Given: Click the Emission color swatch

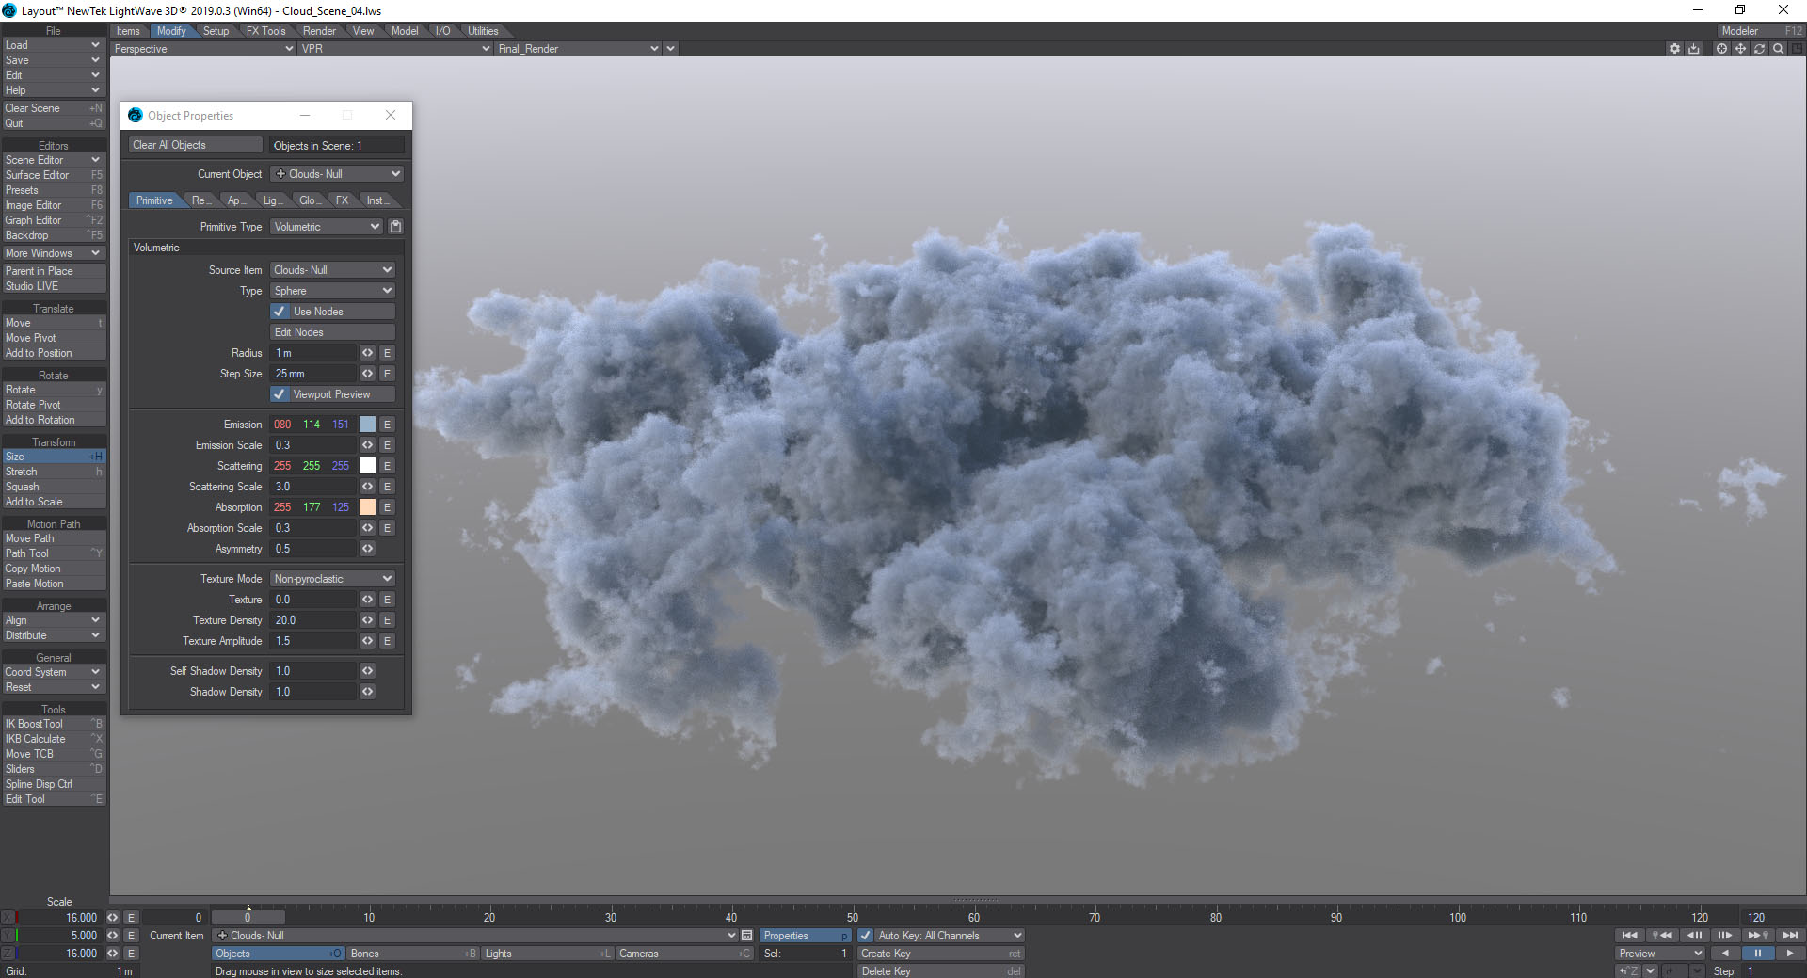Looking at the screenshot, I should tap(367, 425).
